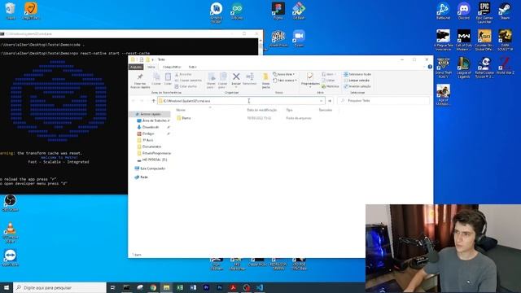Click the Pesquisar Teste search box
This screenshot has height=293, width=521.
click(383, 101)
